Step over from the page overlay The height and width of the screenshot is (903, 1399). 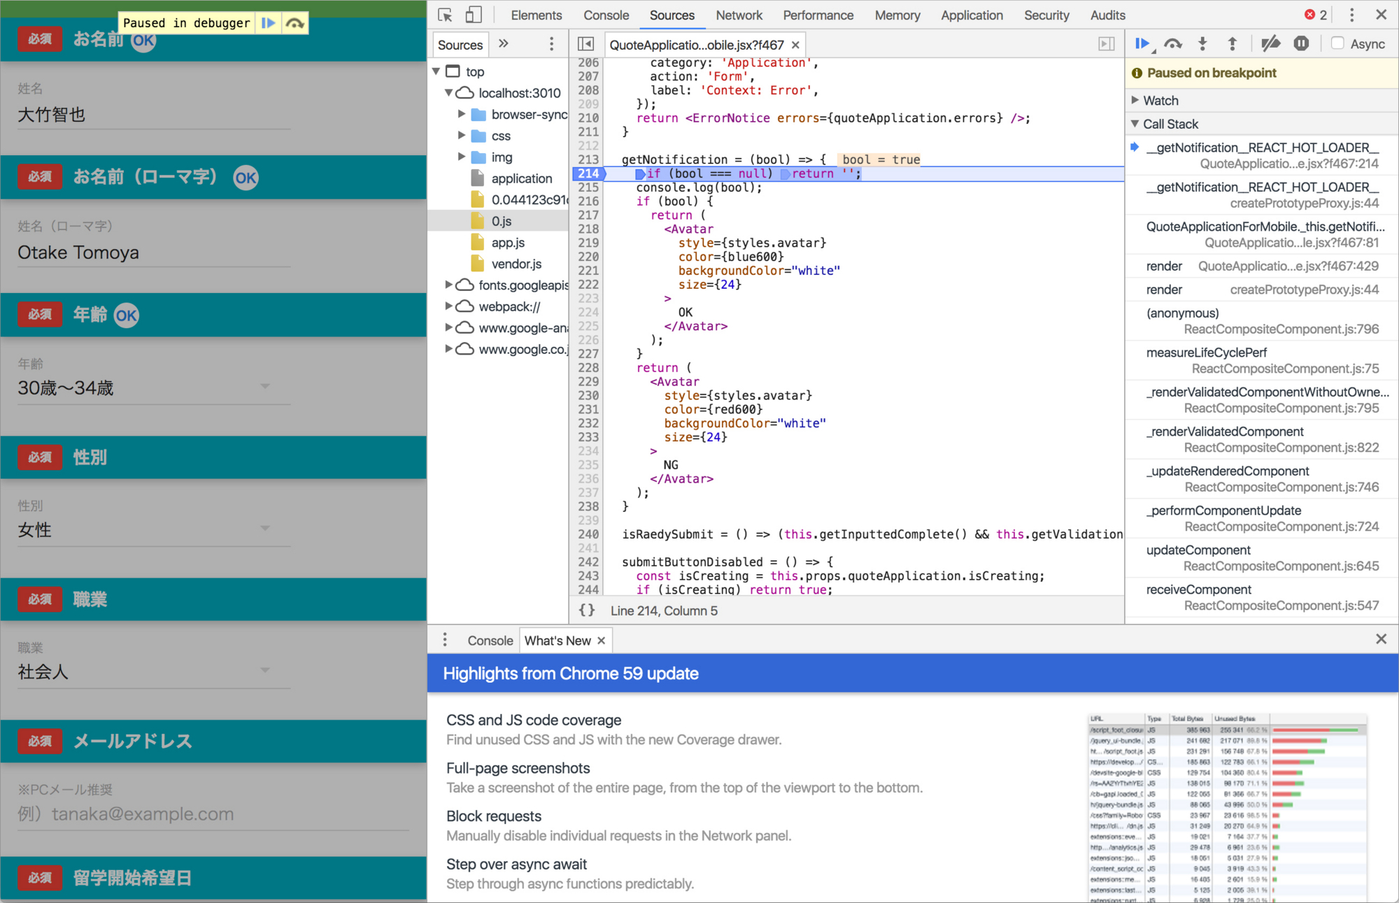click(x=295, y=23)
